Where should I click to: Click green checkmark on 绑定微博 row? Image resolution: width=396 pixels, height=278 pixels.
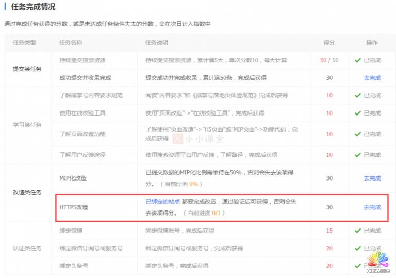click(358, 231)
